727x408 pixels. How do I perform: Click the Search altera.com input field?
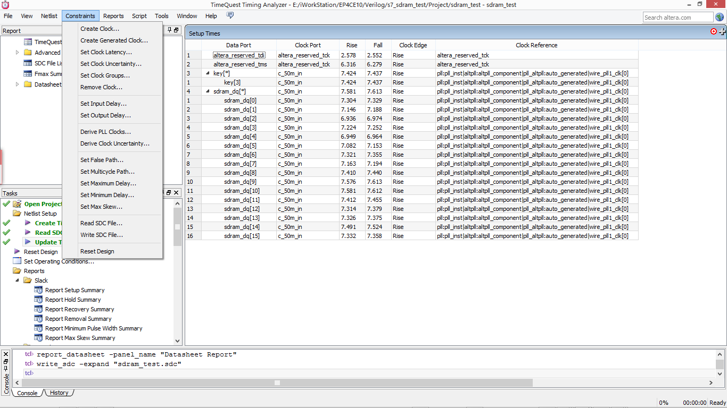pyautogui.click(x=678, y=18)
